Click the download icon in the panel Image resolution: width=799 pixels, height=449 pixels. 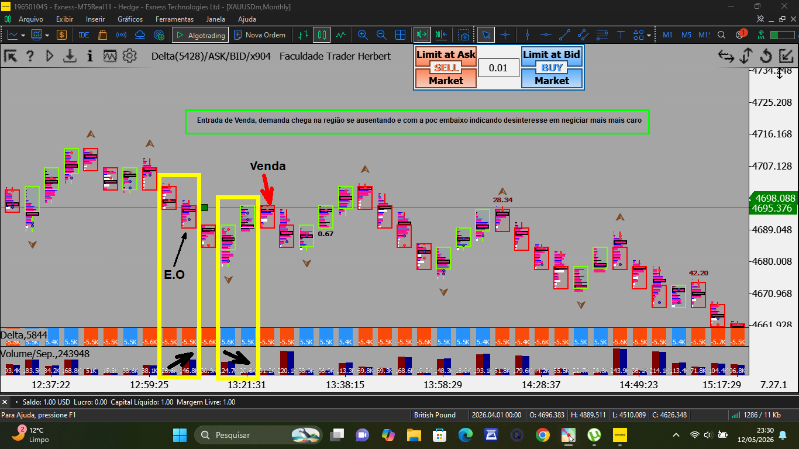pos(70,56)
